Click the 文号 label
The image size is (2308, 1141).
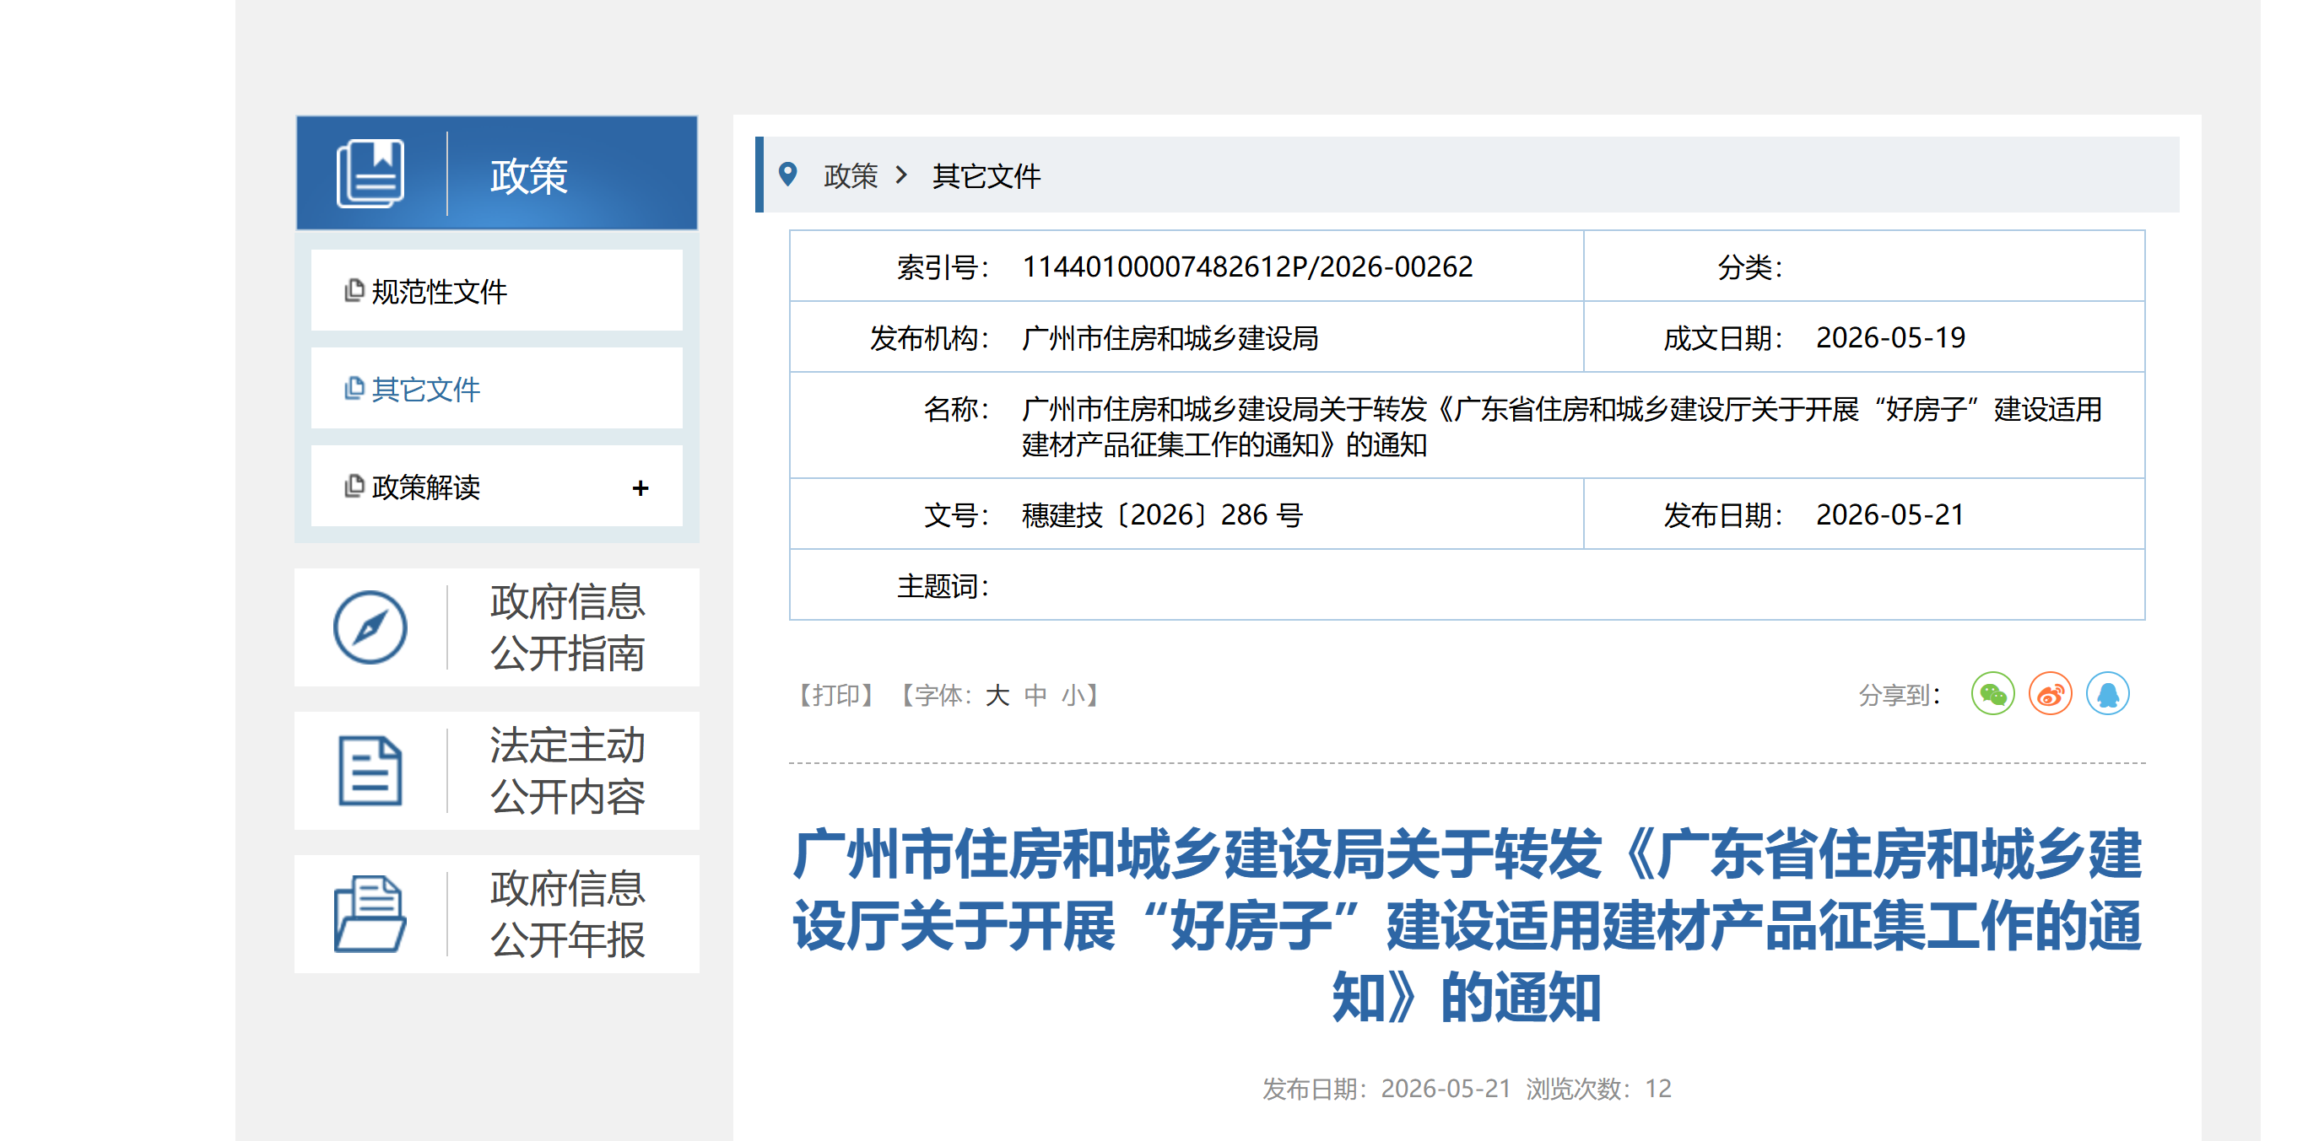point(957,515)
